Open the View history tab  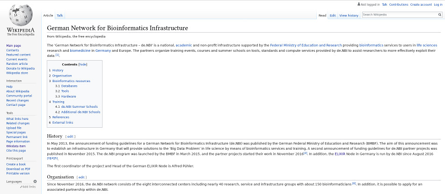349,15
